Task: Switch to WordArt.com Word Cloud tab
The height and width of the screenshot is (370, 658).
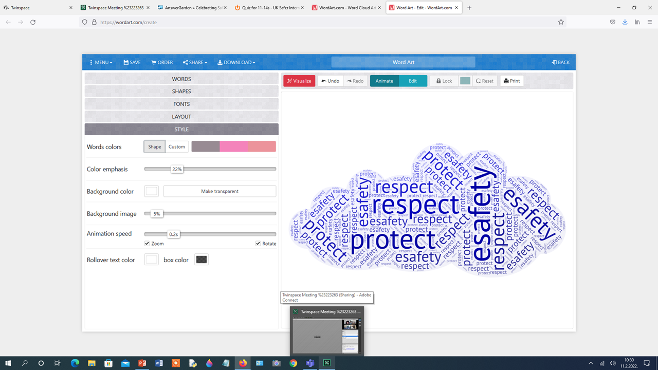Action: click(x=346, y=8)
